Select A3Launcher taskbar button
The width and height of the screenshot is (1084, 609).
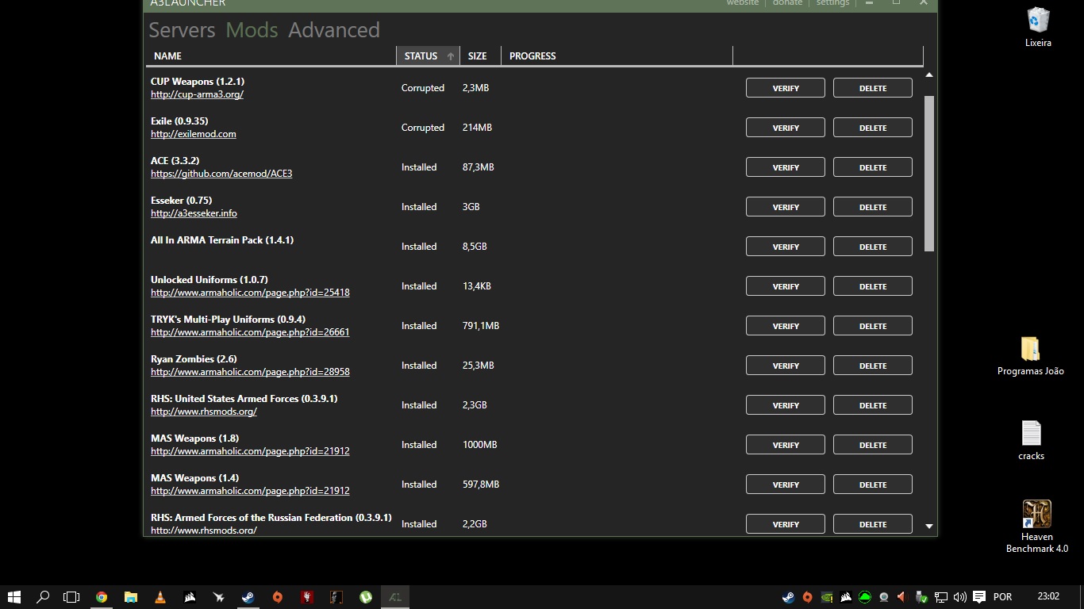395,597
